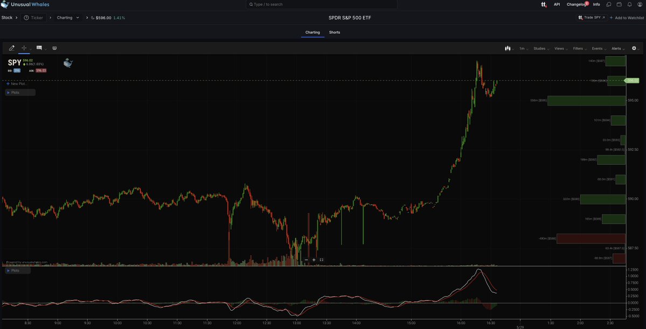Open the API link
This screenshot has width=646, height=329.
(557, 4)
